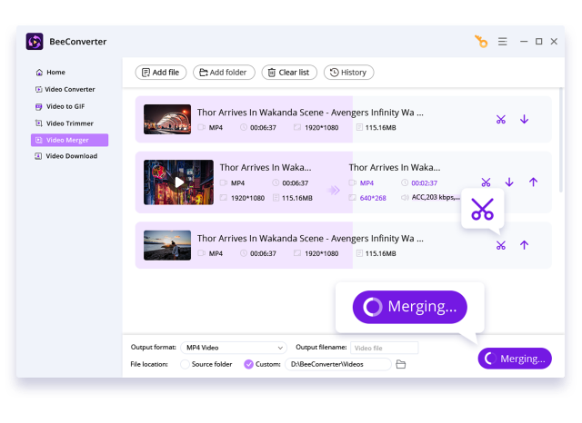This screenshot has height=423, width=582.
Task: Click the Output filename input field
Action: (384, 348)
